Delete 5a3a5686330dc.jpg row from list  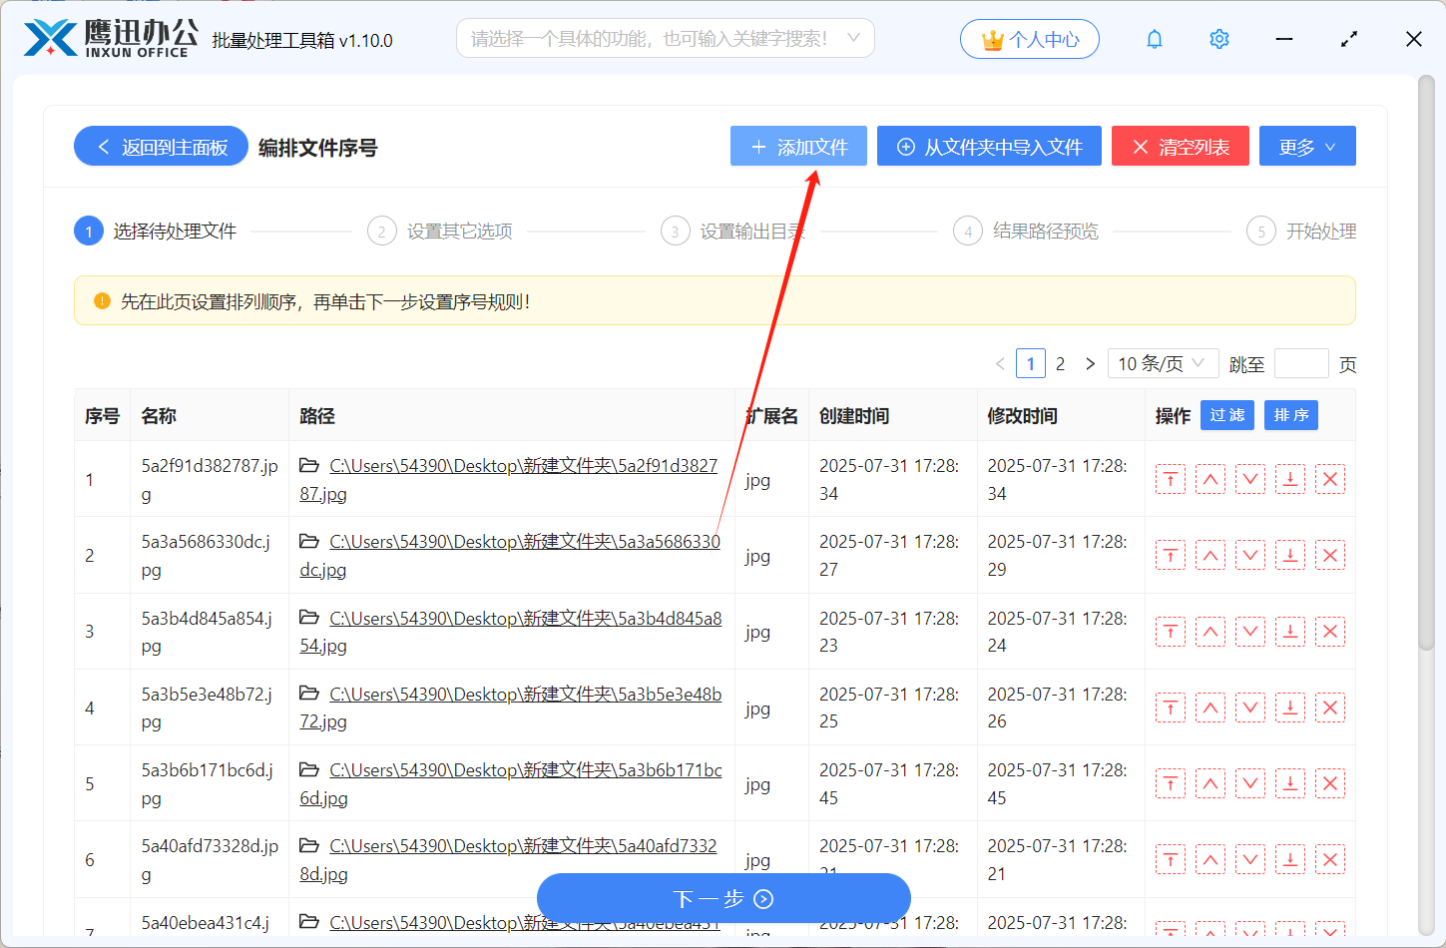(1330, 556)
